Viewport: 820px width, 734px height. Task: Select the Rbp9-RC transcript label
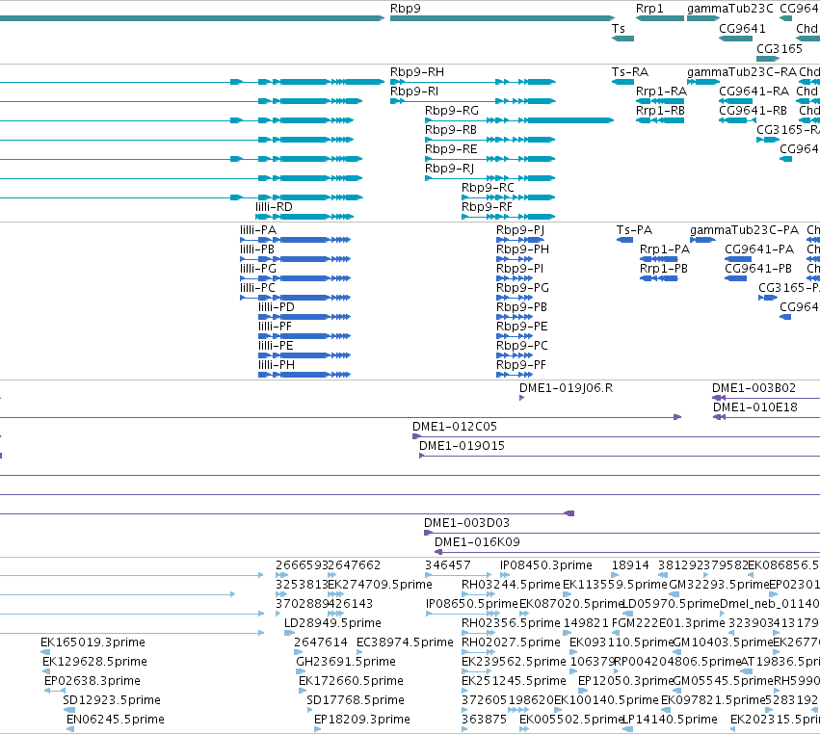pyautogui.click(x=488, y=188)
